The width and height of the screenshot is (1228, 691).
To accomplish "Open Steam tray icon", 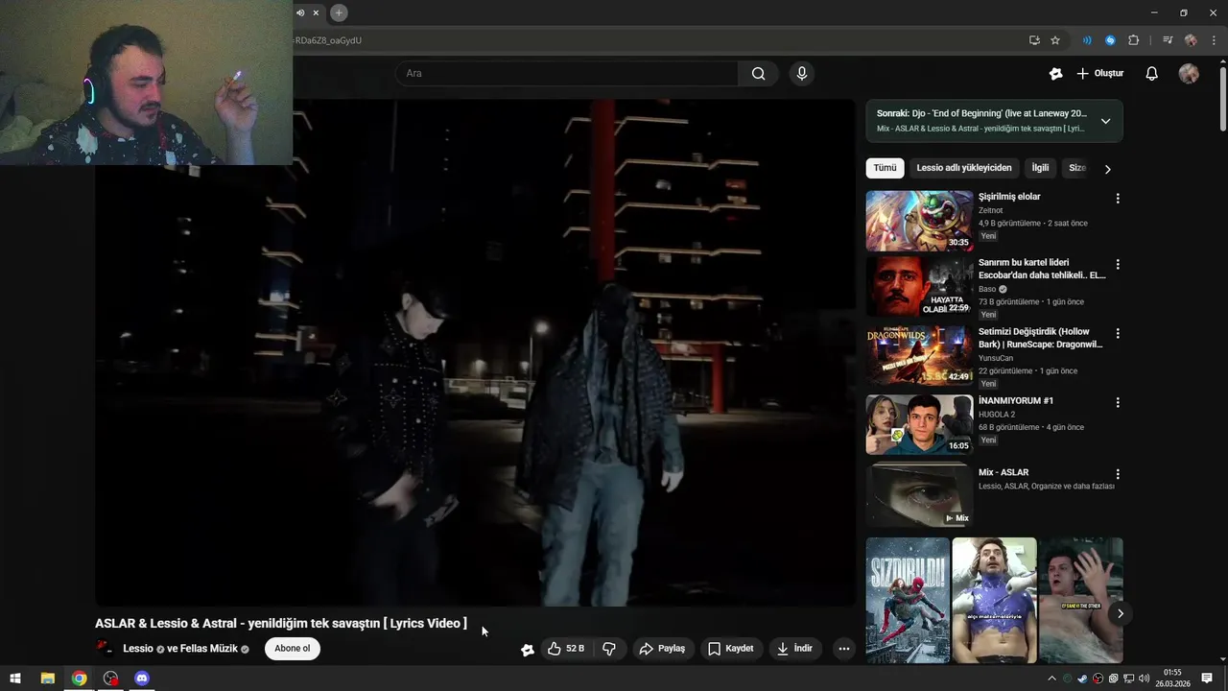I will pyautogui.click(x=1082, y=679).
